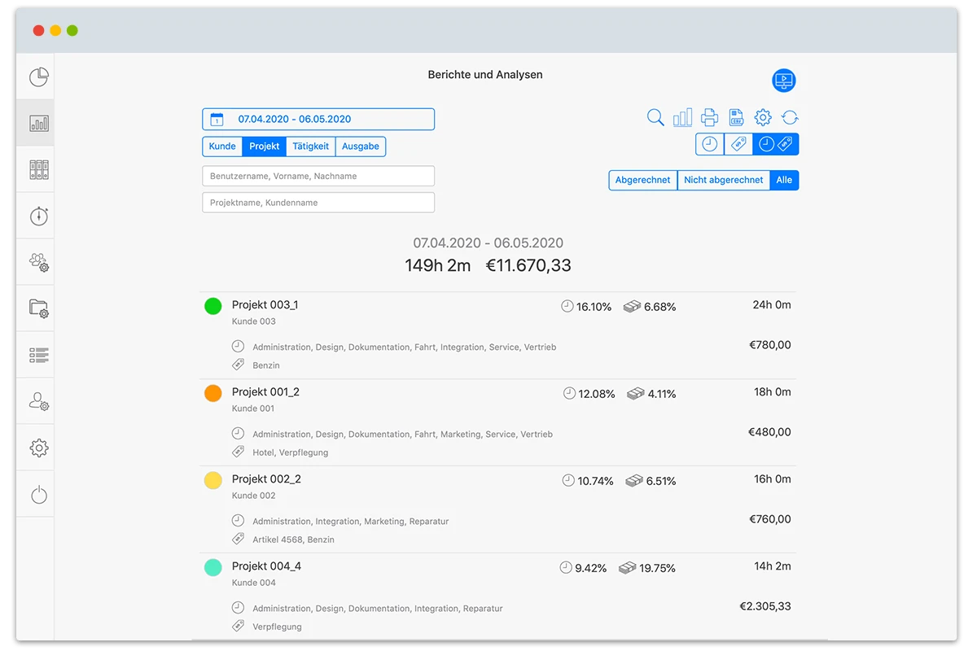Image resolution: width=977 pixels, height=651 pixels.
Task: Filter by Abgerechnet entries
Action: coord(642,181)
